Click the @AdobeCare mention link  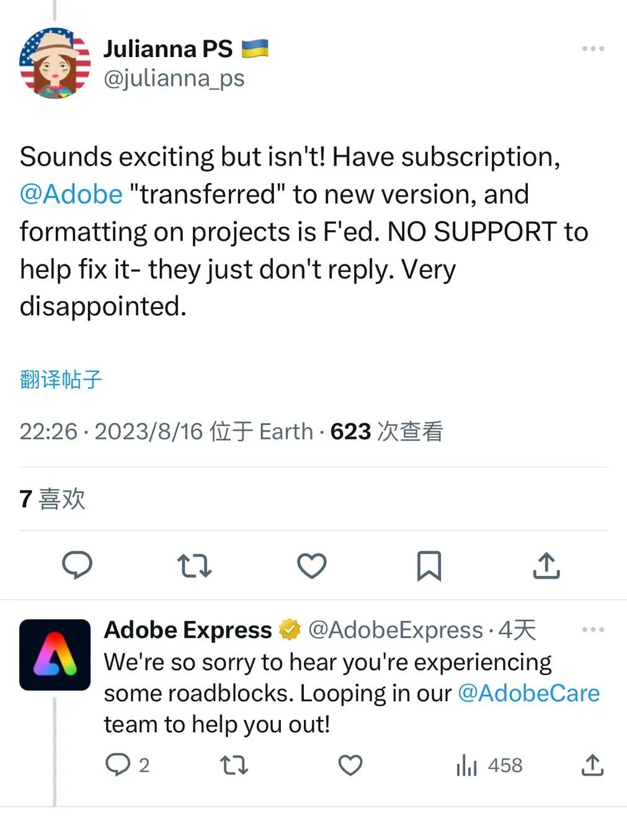[528, 693]
